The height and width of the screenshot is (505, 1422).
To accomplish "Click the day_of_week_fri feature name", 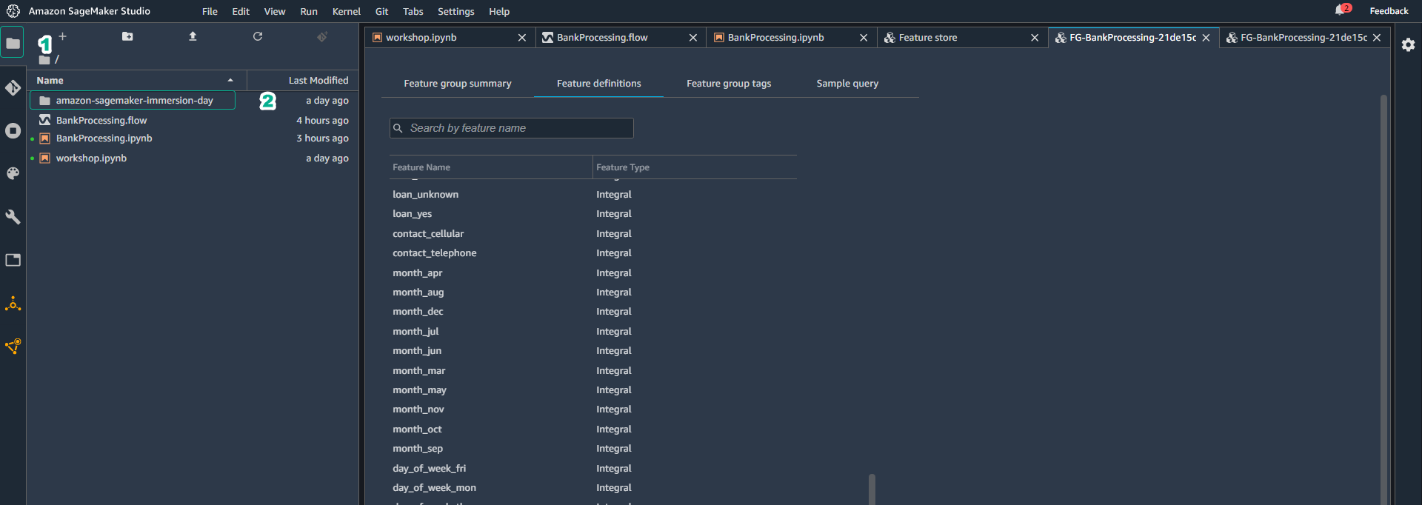I will pyautogui.click(x=429, y=469).
